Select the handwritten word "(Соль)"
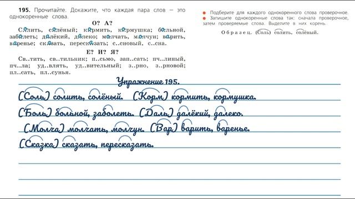 (34, 96)
